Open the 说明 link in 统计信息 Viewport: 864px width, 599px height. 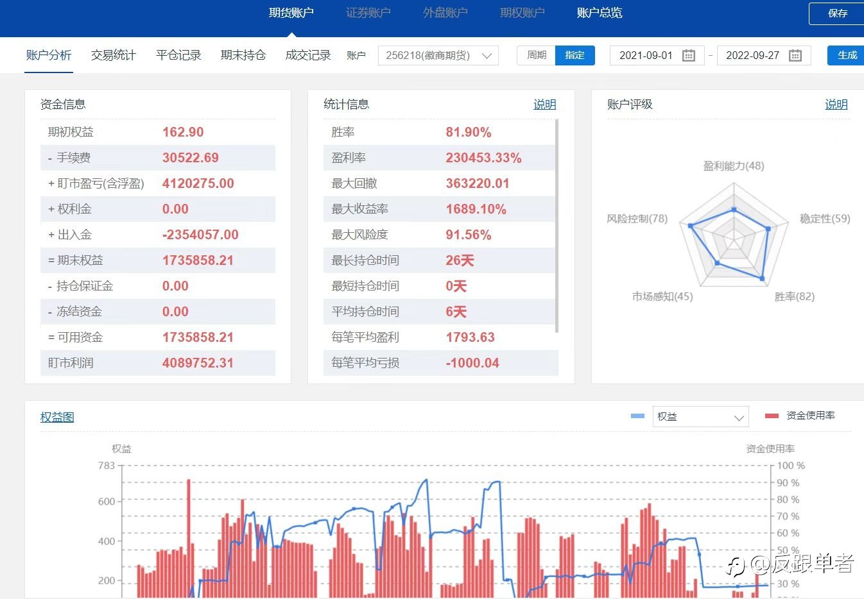(545, 105)
